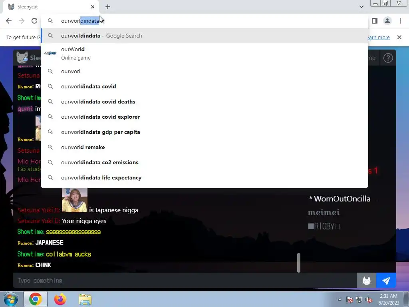Select 'ourworldindata covid explorer' suggestion
This screenshot has height=307, width=409.
[204, 117]
